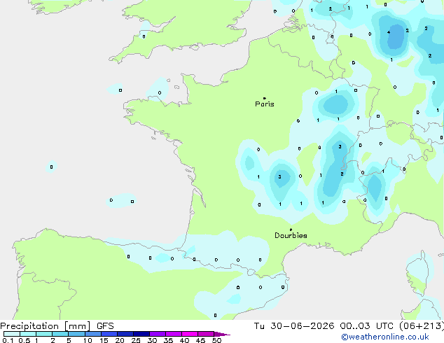The image size is (444, 343).
Task: Select the Paris location dot marker
Action: point(265,98)
